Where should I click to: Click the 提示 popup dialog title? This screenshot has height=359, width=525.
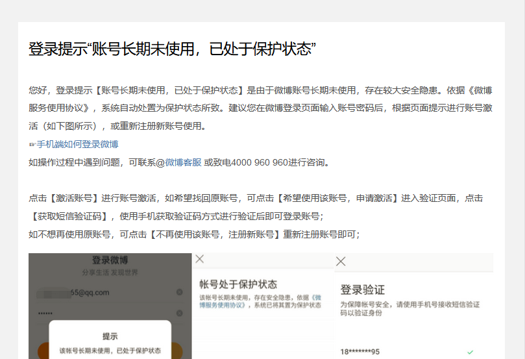(110, 336)
